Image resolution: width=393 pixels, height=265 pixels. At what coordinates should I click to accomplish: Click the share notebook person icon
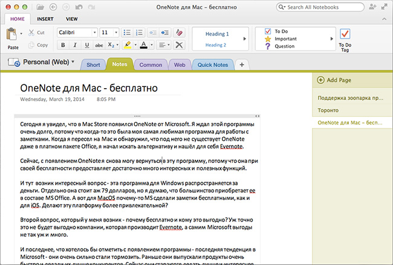tap(372, 7)
